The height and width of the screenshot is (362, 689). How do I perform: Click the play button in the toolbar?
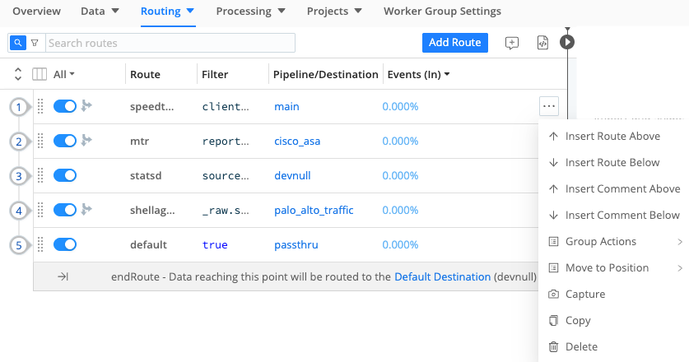point(567,42)
